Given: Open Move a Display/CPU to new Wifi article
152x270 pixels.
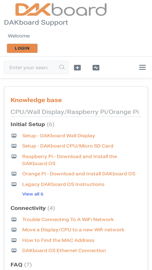Looking at the screenshot, I should pos(73,230).
